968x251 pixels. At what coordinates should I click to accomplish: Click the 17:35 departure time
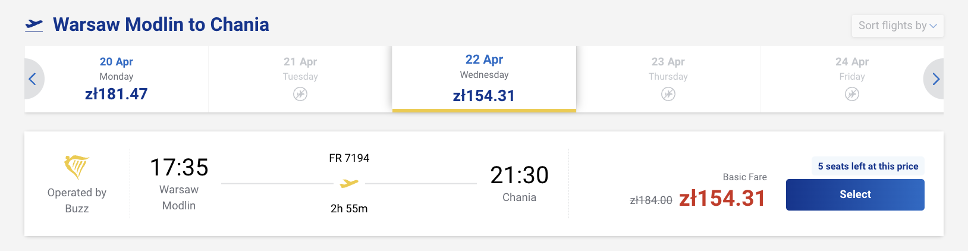click(x=179, y=168)
